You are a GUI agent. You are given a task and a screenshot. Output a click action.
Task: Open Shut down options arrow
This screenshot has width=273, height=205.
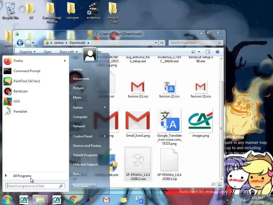point(93,186)
